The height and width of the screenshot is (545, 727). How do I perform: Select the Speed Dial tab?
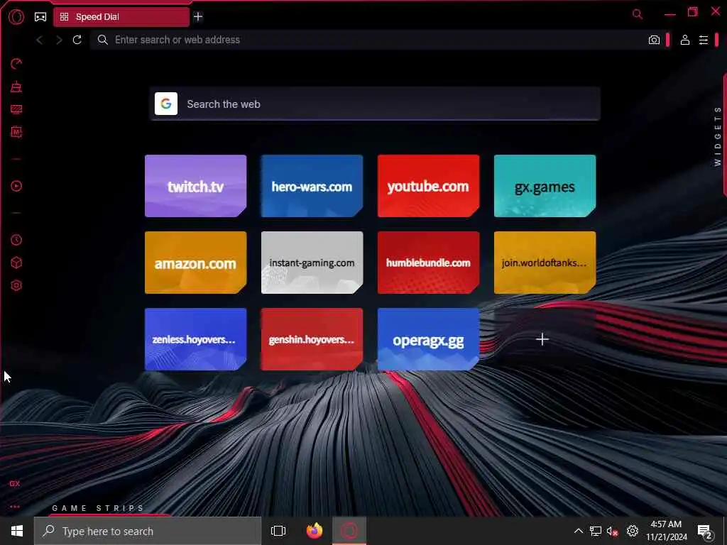click(121, 17)
